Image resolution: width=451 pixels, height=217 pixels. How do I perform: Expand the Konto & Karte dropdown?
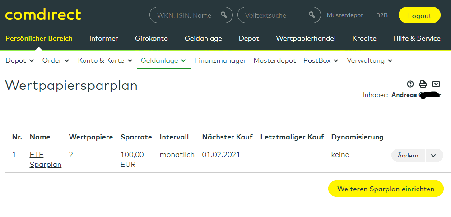pyautogui.click(x=105, y=60)
